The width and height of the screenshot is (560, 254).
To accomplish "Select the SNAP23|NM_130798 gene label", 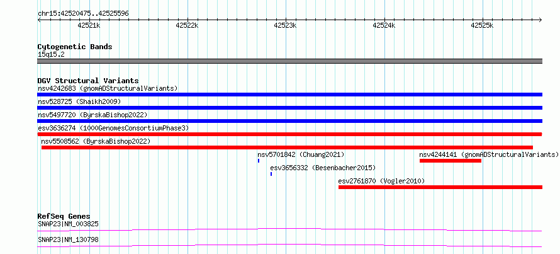I will 68,240.
